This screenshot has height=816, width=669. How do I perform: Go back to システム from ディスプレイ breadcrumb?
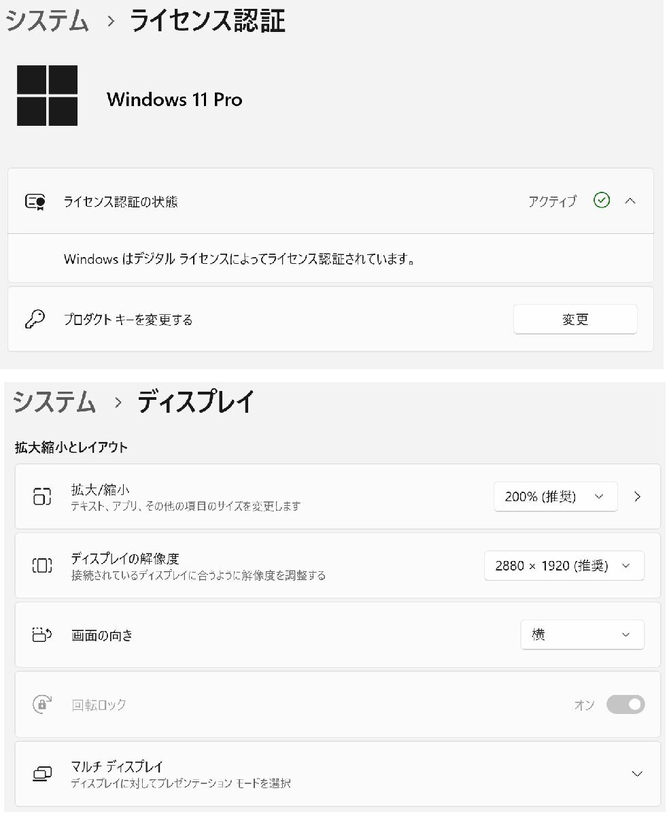pos(54,402)
